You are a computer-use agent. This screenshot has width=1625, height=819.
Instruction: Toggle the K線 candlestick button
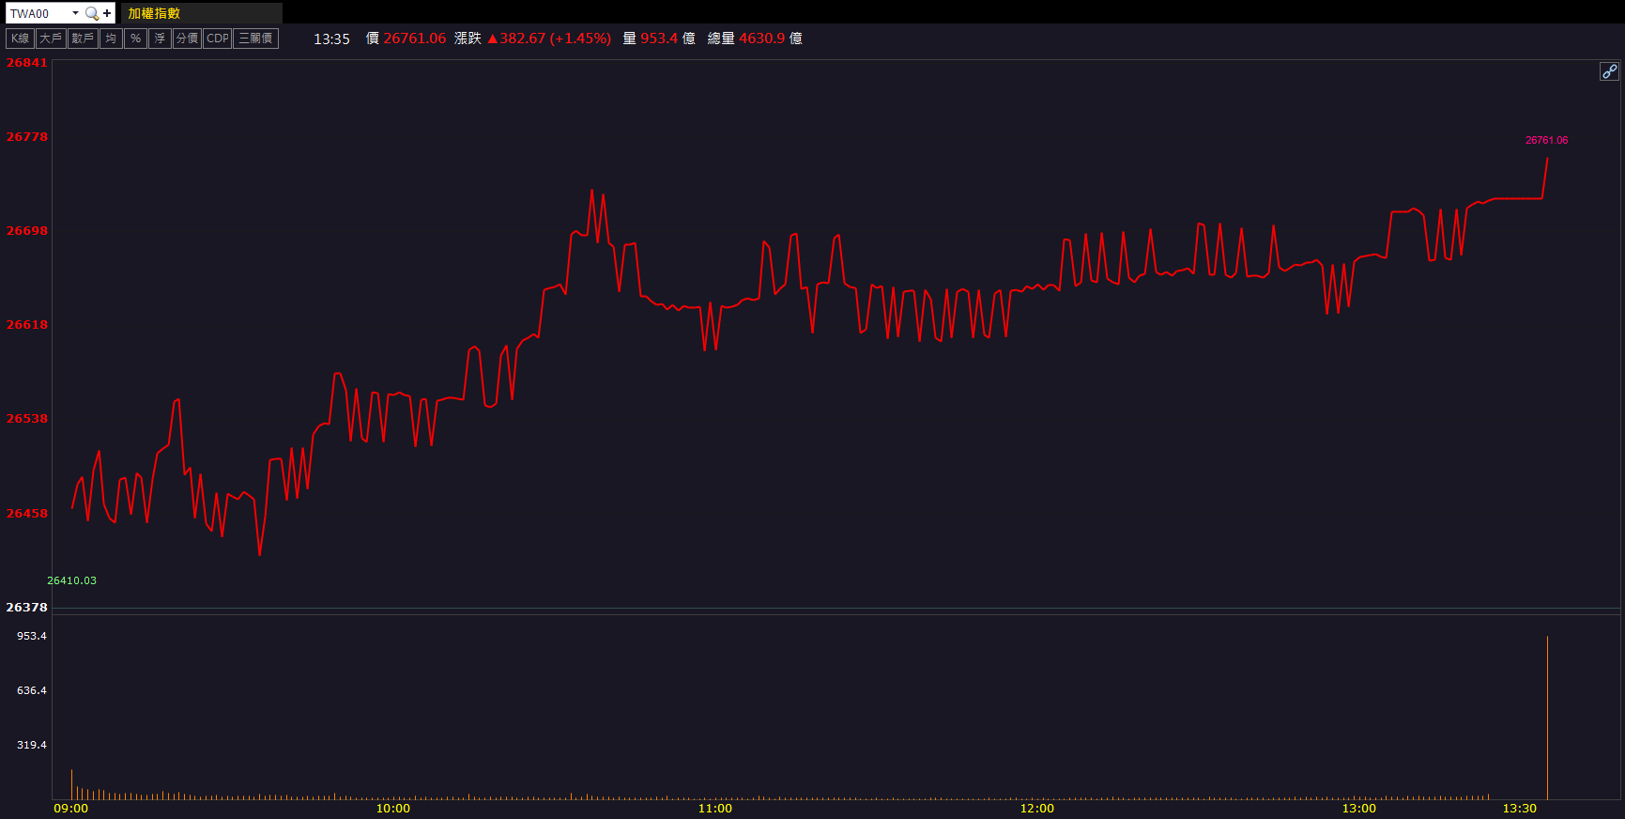(20, 39)
